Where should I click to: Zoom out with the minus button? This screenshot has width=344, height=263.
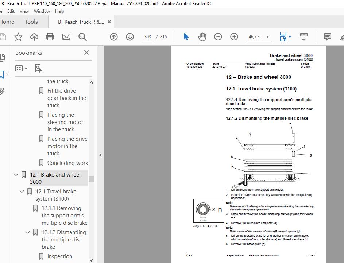[x=218, y=37]
